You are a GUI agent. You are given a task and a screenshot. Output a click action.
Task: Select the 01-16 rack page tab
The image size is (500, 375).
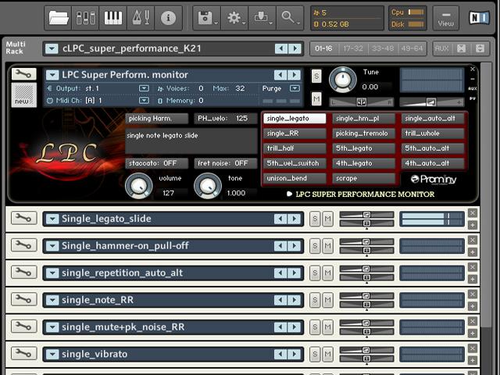point(323,48)
